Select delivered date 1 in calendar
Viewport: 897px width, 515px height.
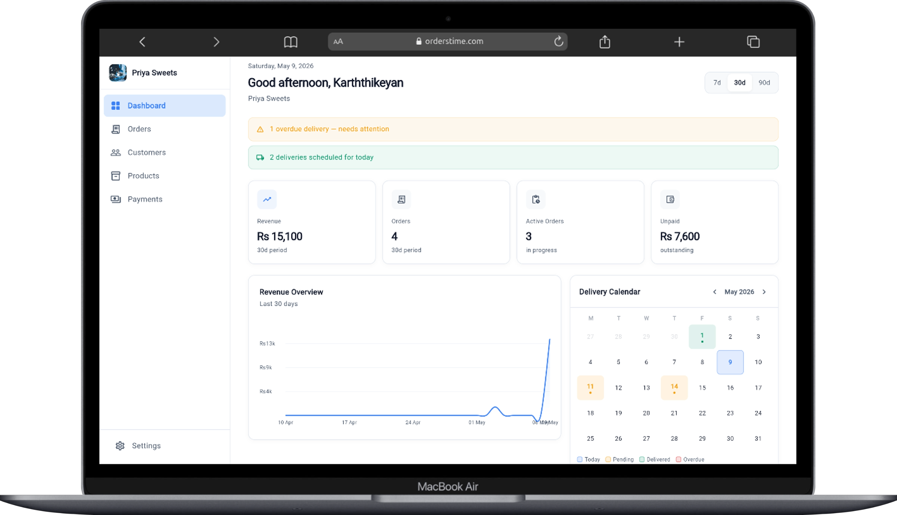[702, 337]
